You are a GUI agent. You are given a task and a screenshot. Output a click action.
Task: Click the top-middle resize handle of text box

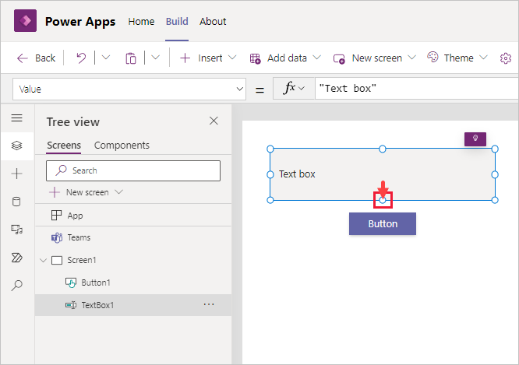(x=383, y=149)
